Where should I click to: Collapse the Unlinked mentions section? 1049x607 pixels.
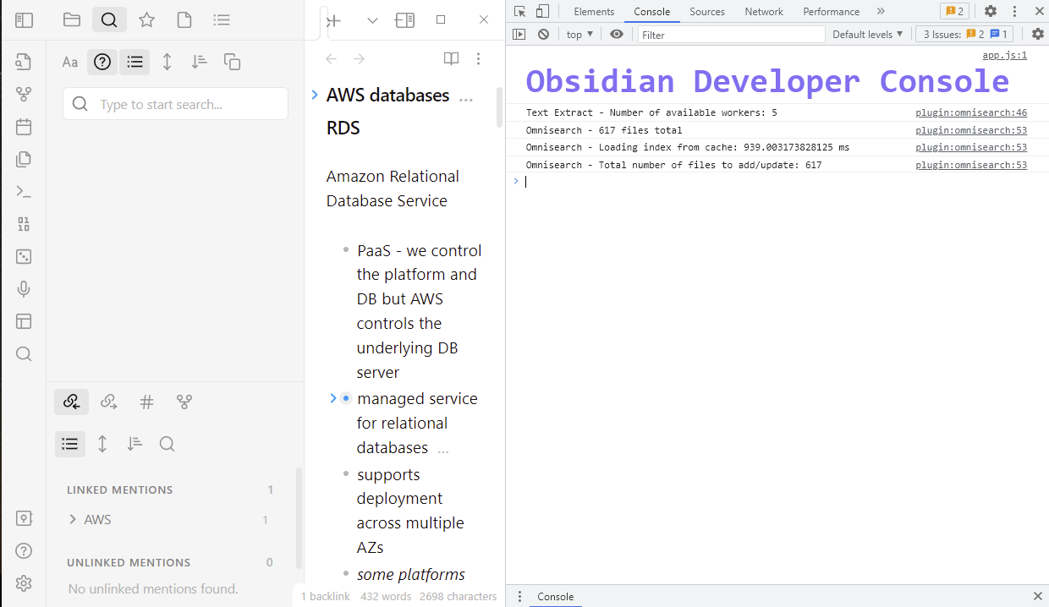coord(129,562)
